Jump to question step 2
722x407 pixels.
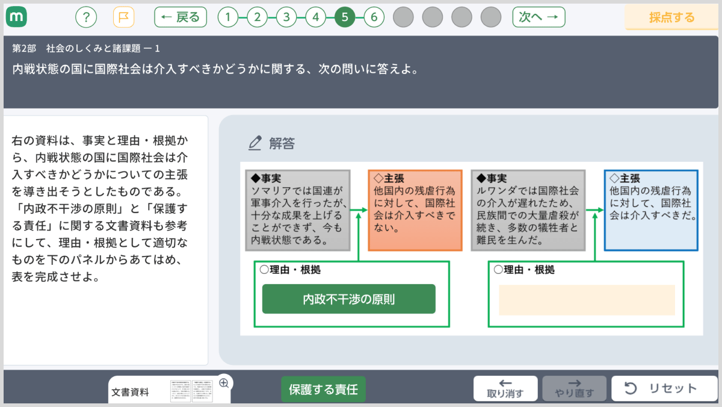257,17
